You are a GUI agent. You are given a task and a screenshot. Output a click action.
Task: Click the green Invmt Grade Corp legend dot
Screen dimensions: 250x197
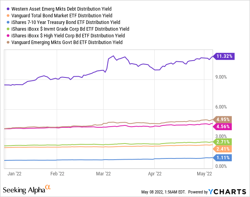click(x=7, y=29)
